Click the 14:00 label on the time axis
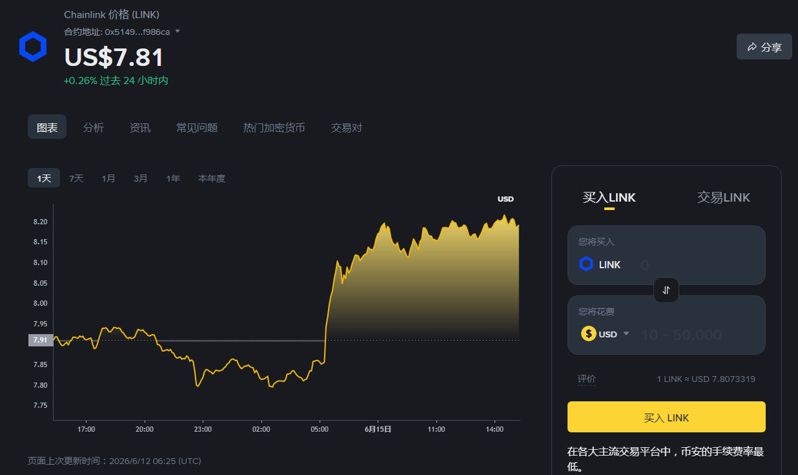798x475 pixels. 495,428
